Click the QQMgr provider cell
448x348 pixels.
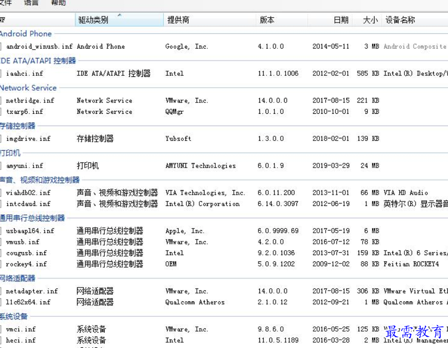click(x=174, y=112)
